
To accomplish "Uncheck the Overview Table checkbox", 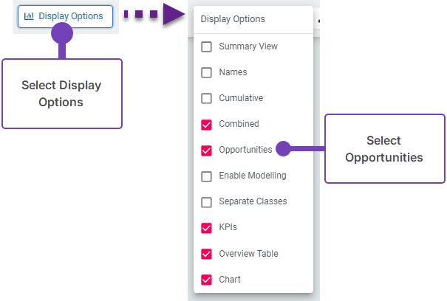I will pos(207,254).
